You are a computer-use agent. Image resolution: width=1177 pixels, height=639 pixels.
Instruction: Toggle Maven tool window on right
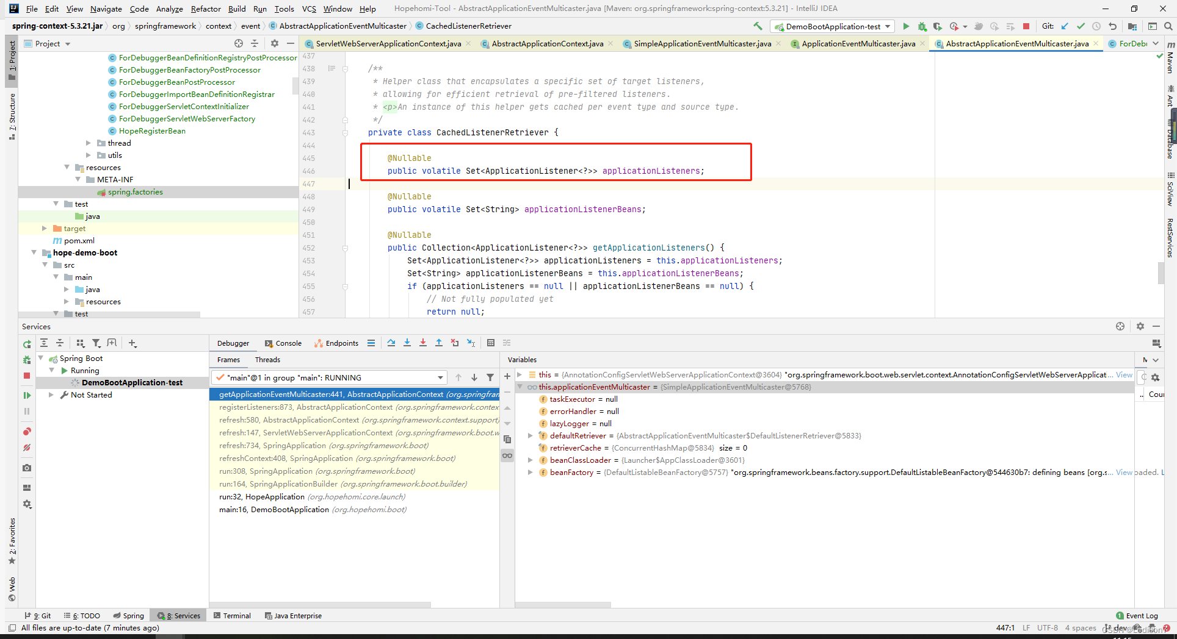(1170, 57)
